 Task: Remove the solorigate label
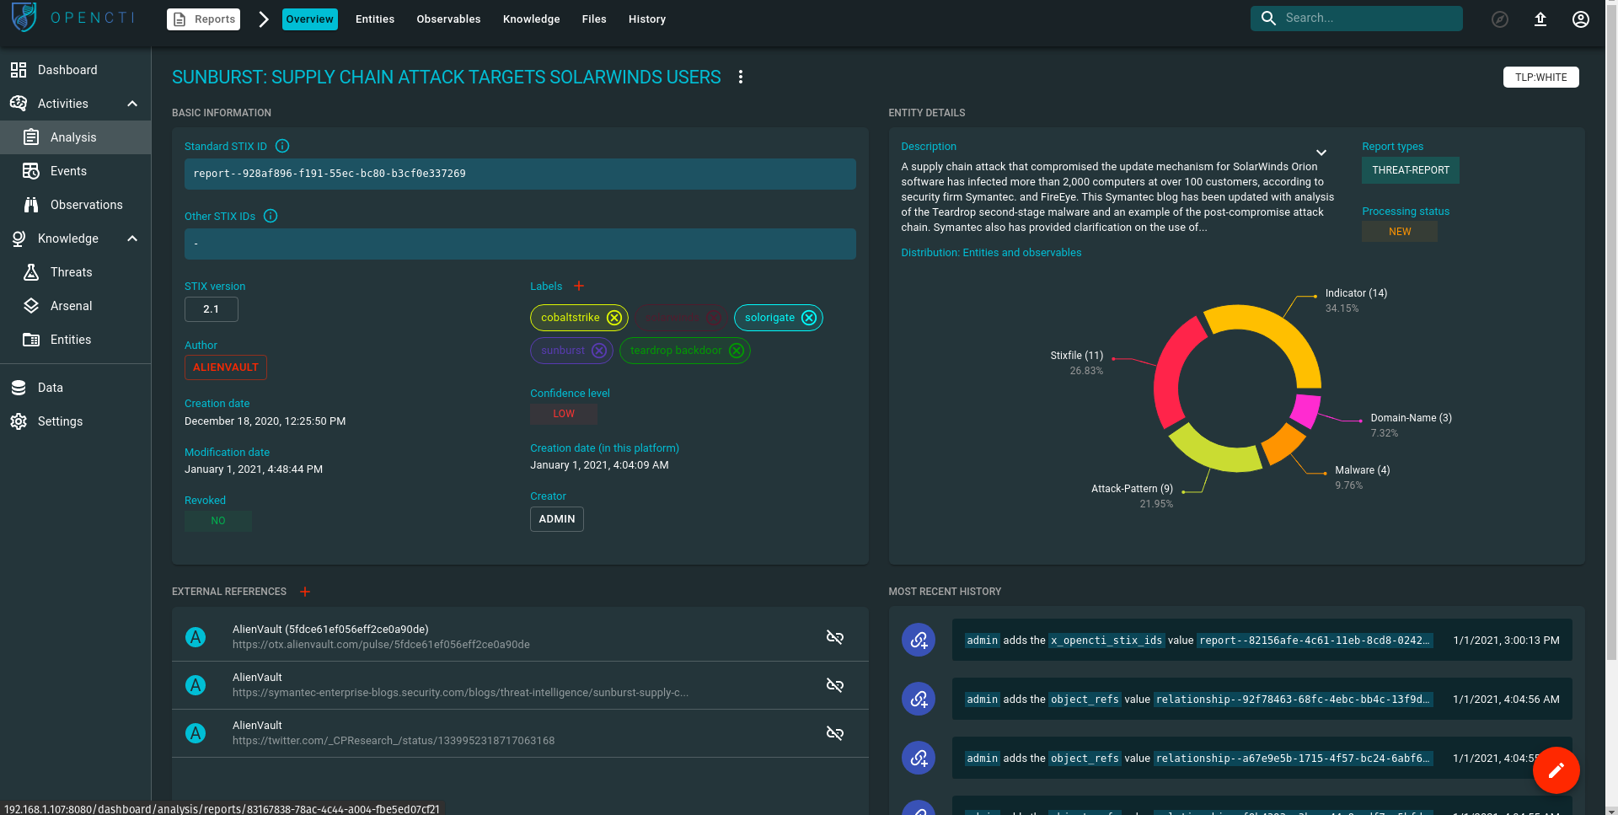[x=808, y=318]
